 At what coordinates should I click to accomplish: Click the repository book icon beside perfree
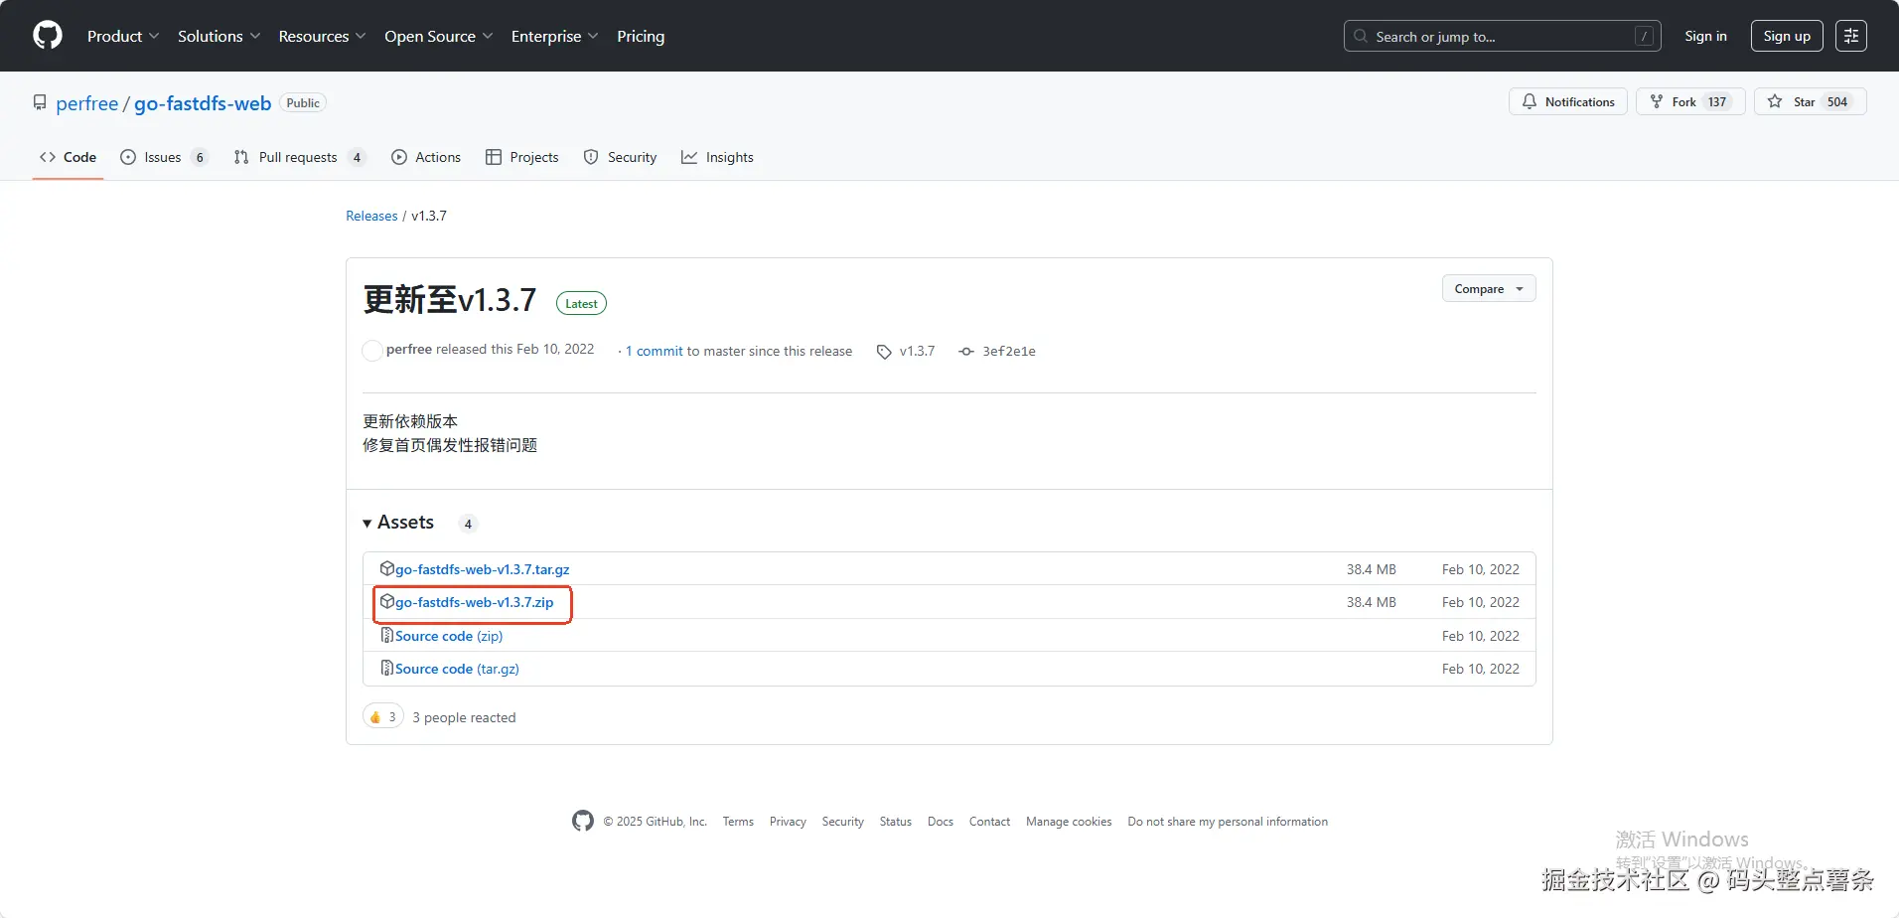point(40,102)
